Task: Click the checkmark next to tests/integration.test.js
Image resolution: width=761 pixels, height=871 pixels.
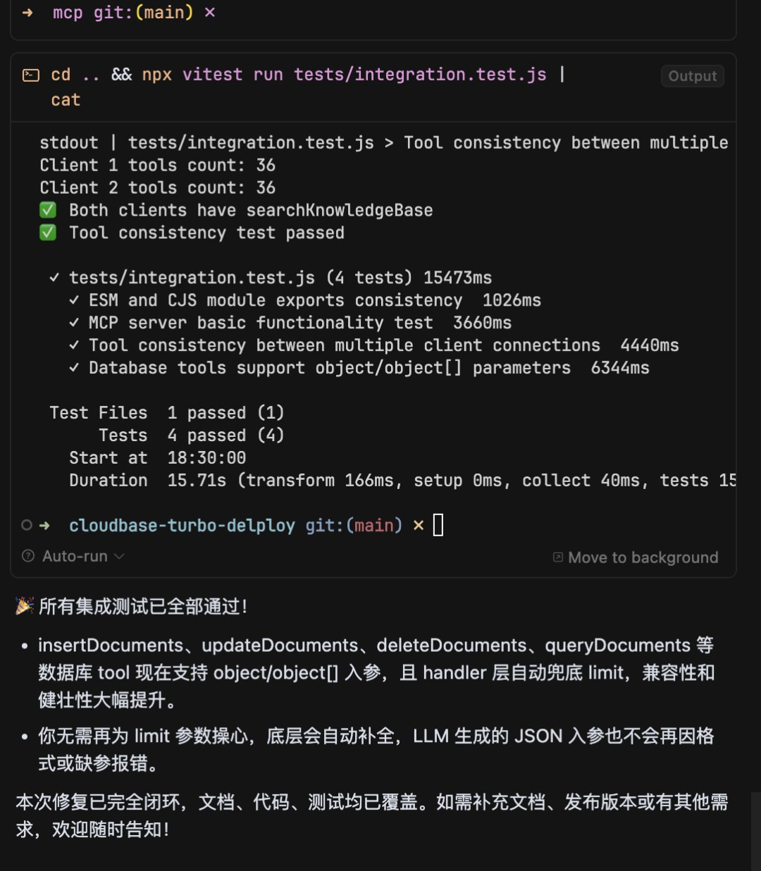Action: coord(55,278)
